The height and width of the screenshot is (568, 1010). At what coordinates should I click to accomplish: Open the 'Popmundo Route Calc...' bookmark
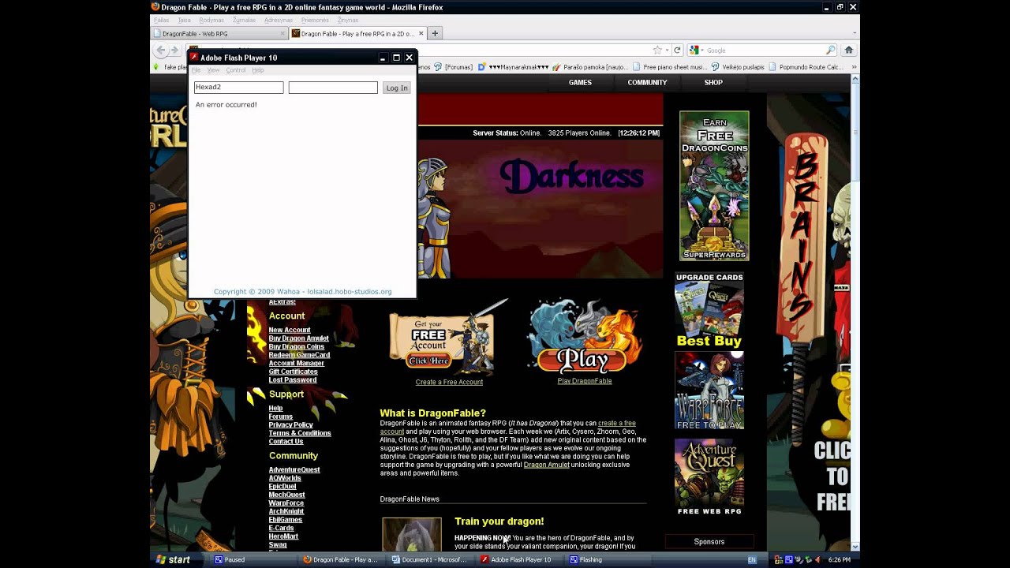click(806, 67)
